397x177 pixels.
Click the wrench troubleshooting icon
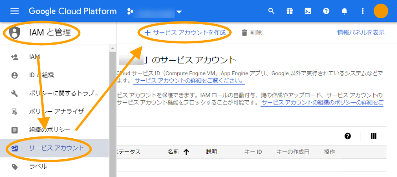coord(15,94)
